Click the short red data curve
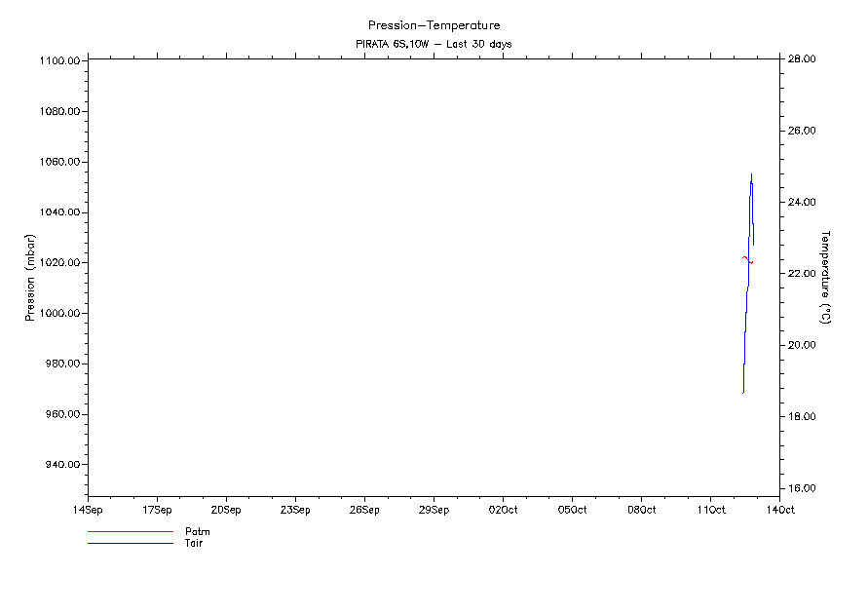 (x=747, y=259)
